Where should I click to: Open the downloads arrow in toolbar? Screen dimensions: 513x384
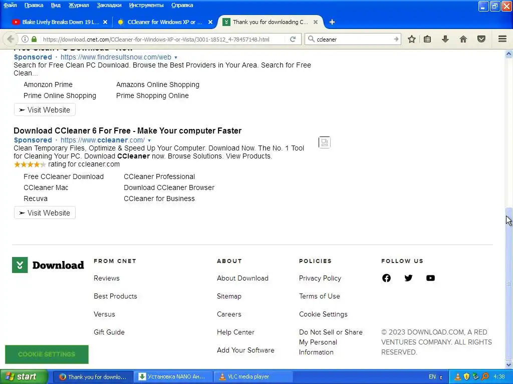(445, 39)
